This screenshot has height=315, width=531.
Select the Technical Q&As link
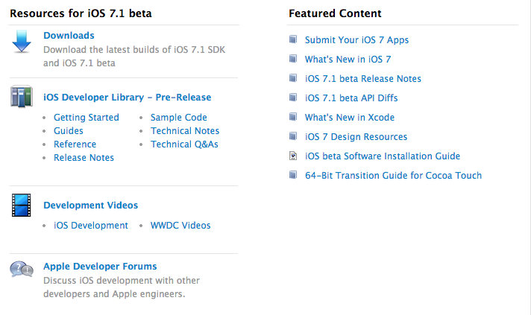click(184, 144)
